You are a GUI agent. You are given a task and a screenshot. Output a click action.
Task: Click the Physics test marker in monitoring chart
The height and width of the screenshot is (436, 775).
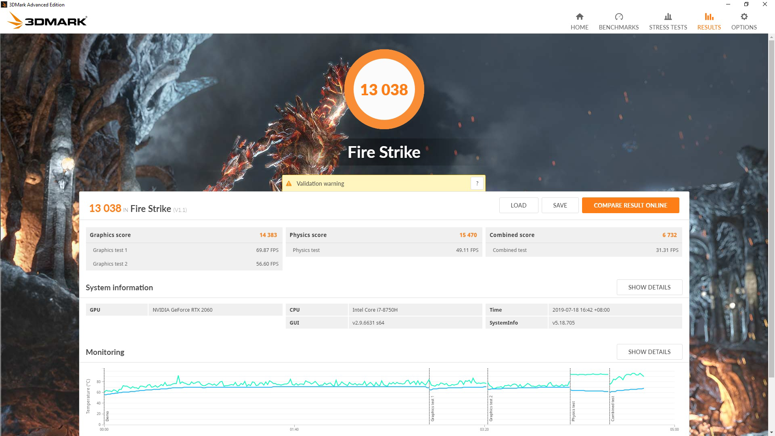click(573, 411)
